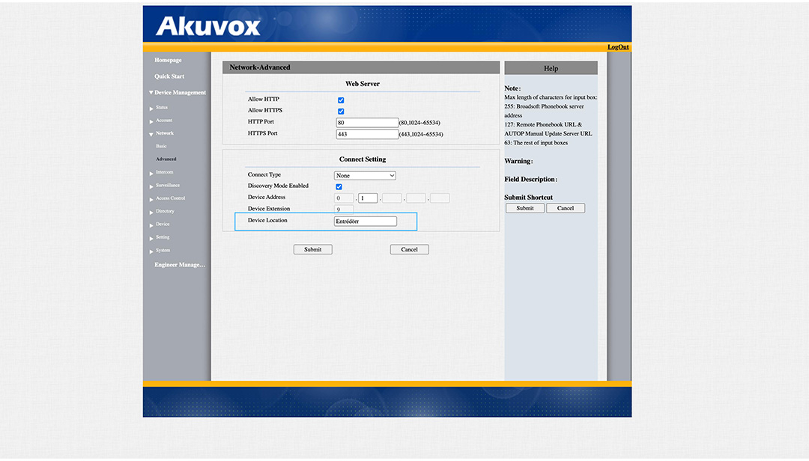Click the LogOut link
Viewport: 809px width, 461px height.
(x=618, y=47)
